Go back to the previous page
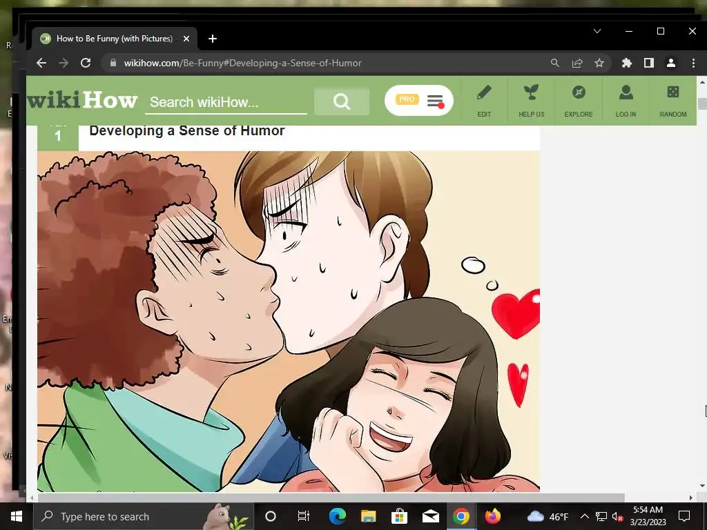Screen dimensions: 707x530 [x=41, y=63]
